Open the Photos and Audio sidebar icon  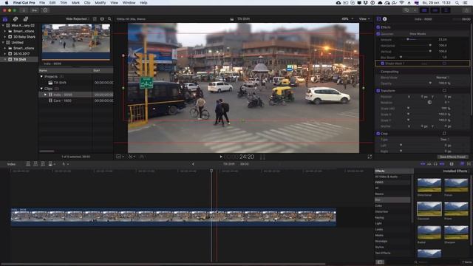point(16,19)
